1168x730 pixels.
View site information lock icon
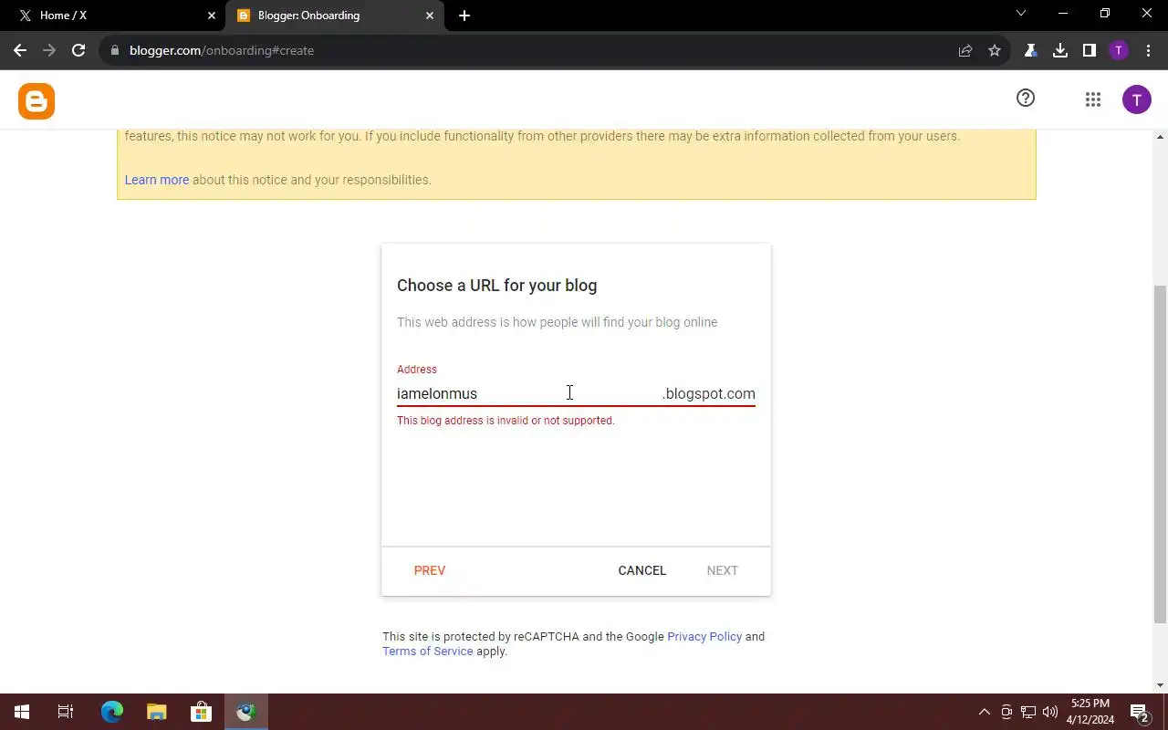point(114,50)
